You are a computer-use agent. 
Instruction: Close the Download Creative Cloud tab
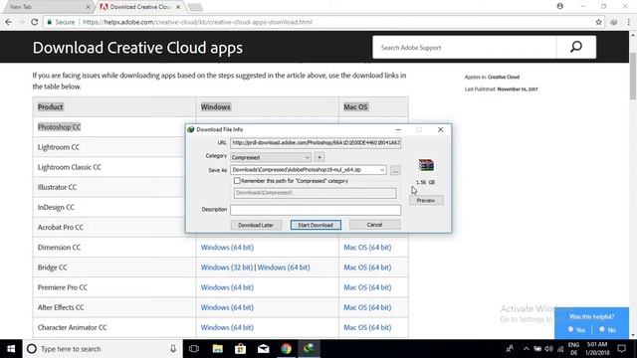[178, 7]
